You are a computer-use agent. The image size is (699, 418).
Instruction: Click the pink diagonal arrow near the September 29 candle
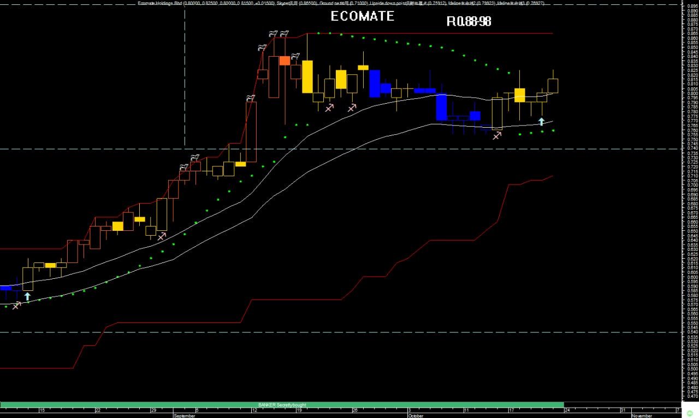pyautogui.click(x=162, y=236)
